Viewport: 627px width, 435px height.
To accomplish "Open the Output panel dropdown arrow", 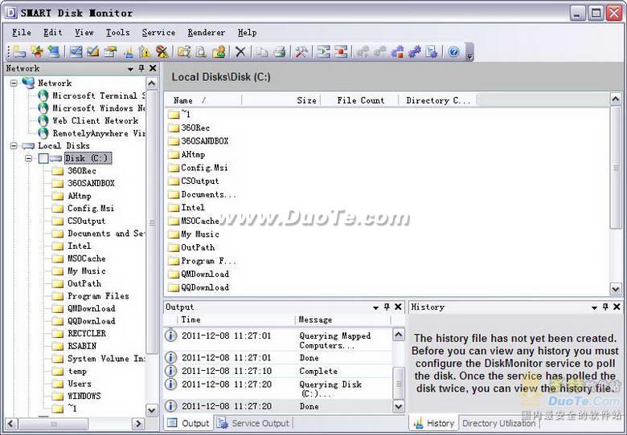I will [x=375, y=307].
